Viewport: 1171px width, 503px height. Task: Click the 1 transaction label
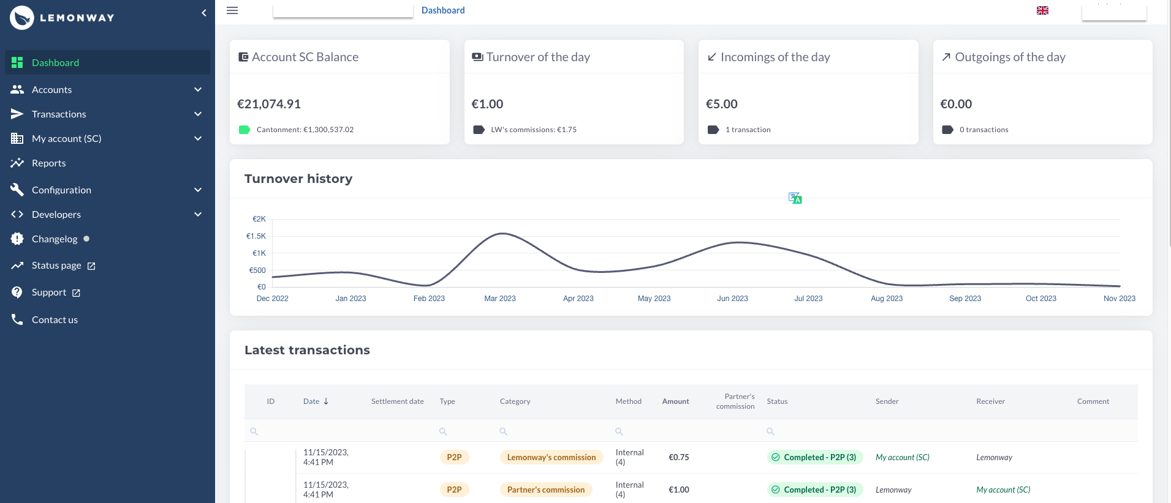click(x=748, y=130)
